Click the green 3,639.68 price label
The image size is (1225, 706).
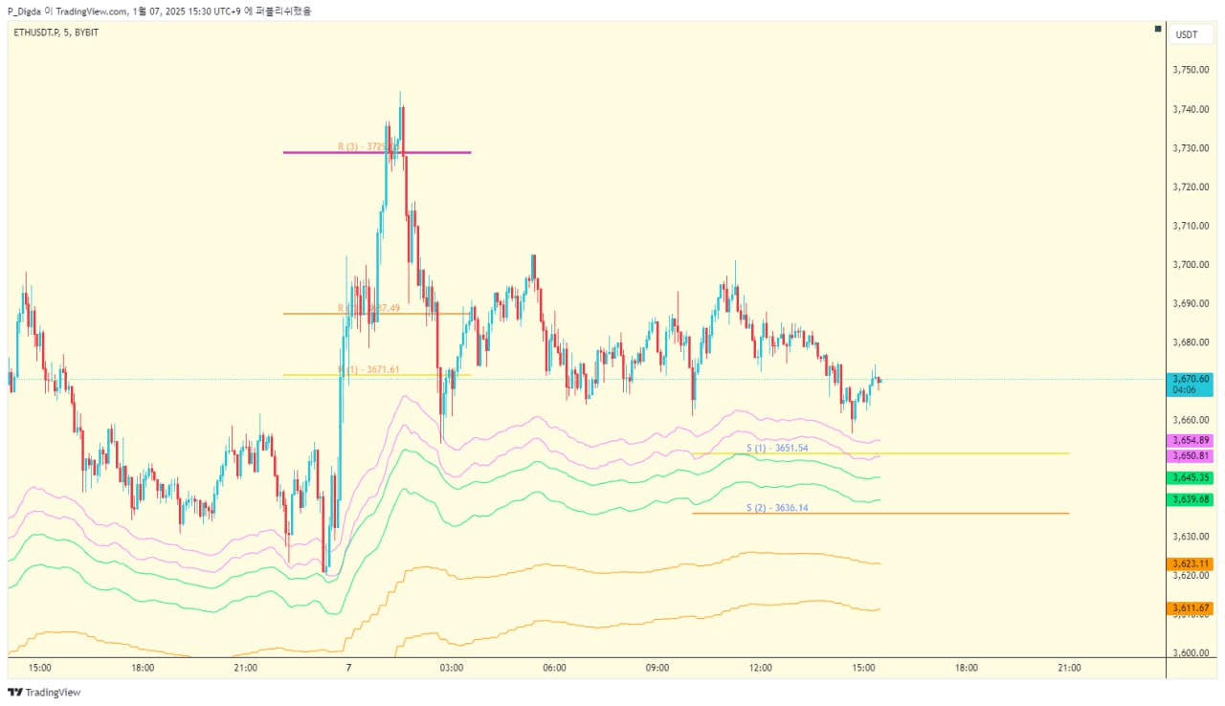coord(1190,499)
